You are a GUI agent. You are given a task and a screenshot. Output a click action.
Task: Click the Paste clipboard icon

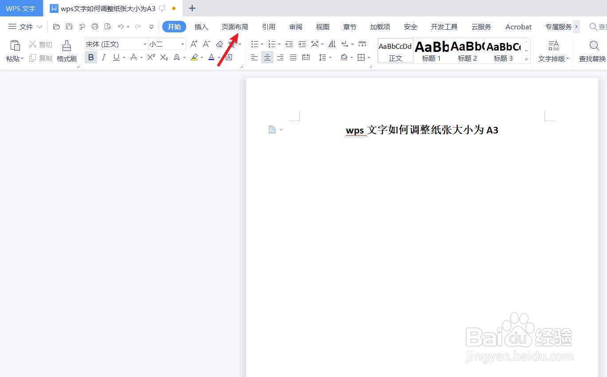pyautogui.click(x=15, y=46)
